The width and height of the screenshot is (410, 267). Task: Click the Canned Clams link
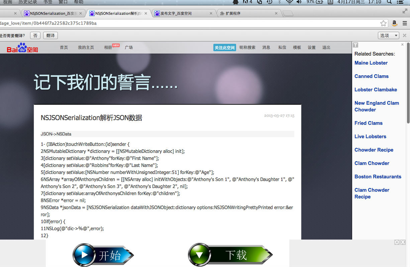[372, 76]
